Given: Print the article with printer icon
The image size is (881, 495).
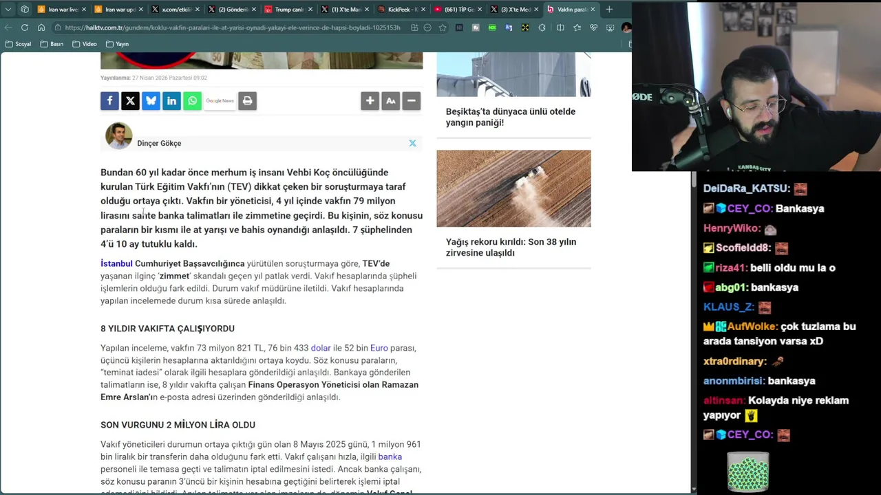Looking at the screenshot, I should [x=247, y=101].
